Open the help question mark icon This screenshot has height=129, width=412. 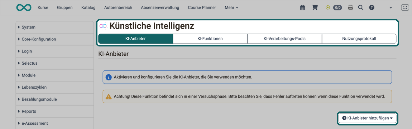click(372, 8)
